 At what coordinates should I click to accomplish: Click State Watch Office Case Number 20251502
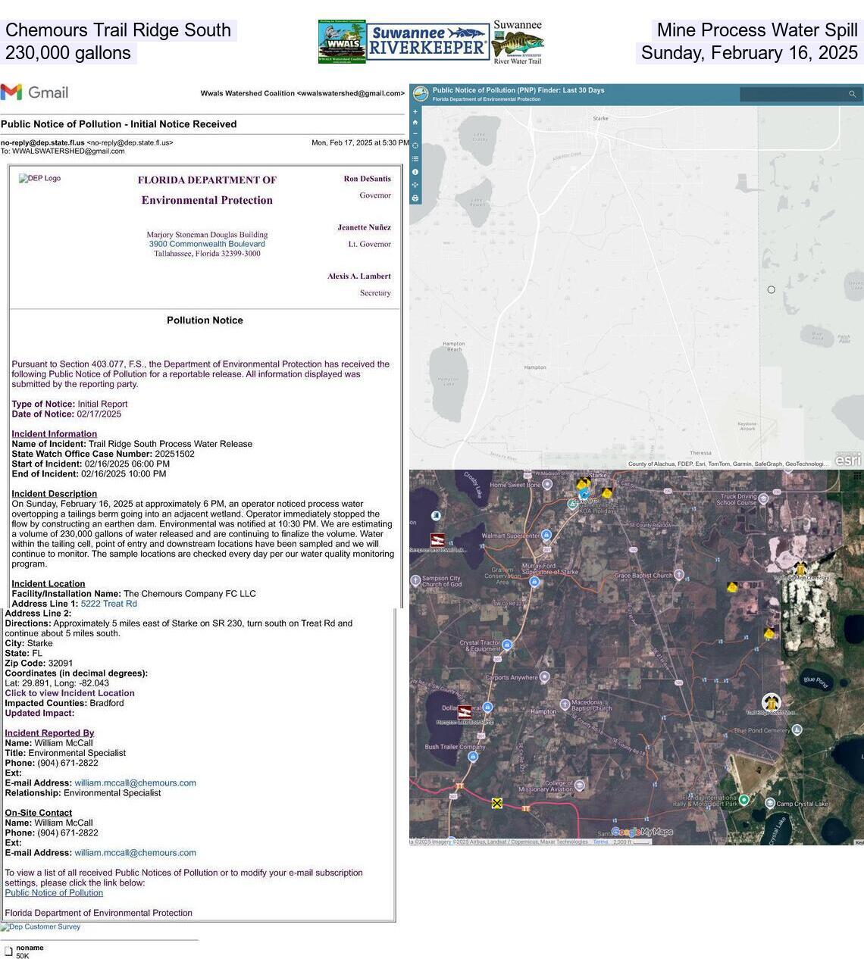click(103, 455)
